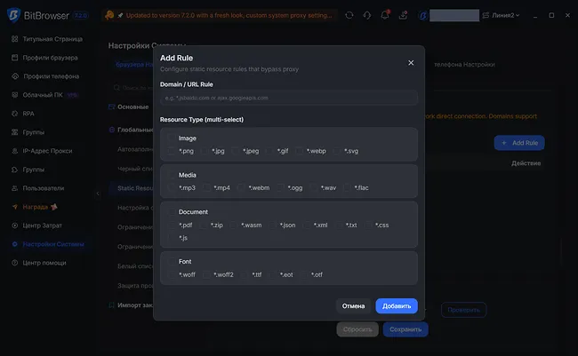
Task: Tick the *.png checkbox
Action: tap(172, 151)
